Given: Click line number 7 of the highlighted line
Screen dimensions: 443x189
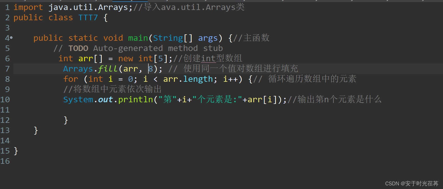Looking at the screenshot, I should pyautogui.click(x=7, y=69).
